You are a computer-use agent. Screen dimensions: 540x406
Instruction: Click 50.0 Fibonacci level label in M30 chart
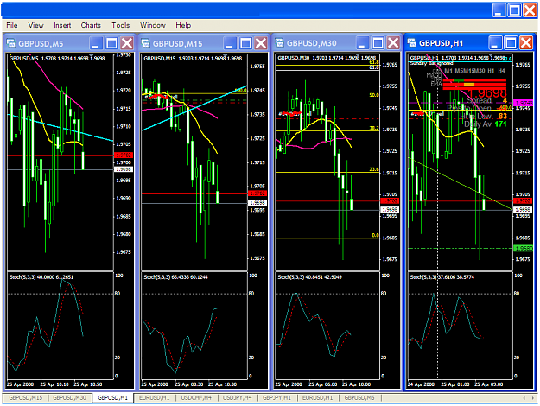(374, 95)
